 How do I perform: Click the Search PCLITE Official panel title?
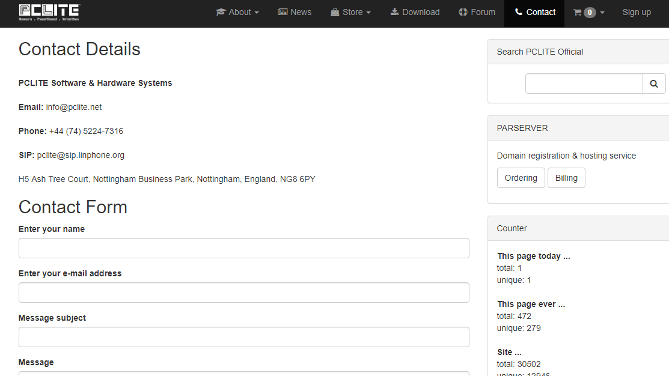(540, 52)
